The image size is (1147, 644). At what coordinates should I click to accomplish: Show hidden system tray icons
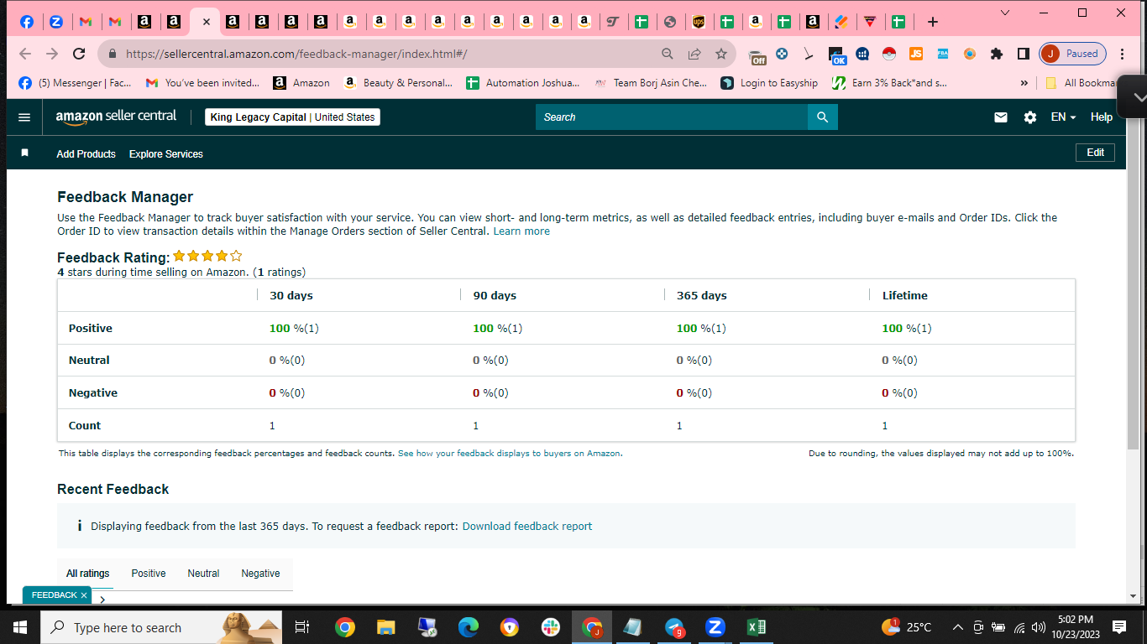[957, 627]
